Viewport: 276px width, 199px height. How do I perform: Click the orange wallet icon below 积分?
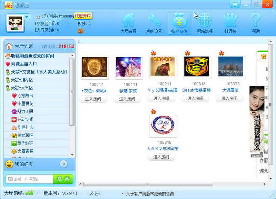(80, 31)
